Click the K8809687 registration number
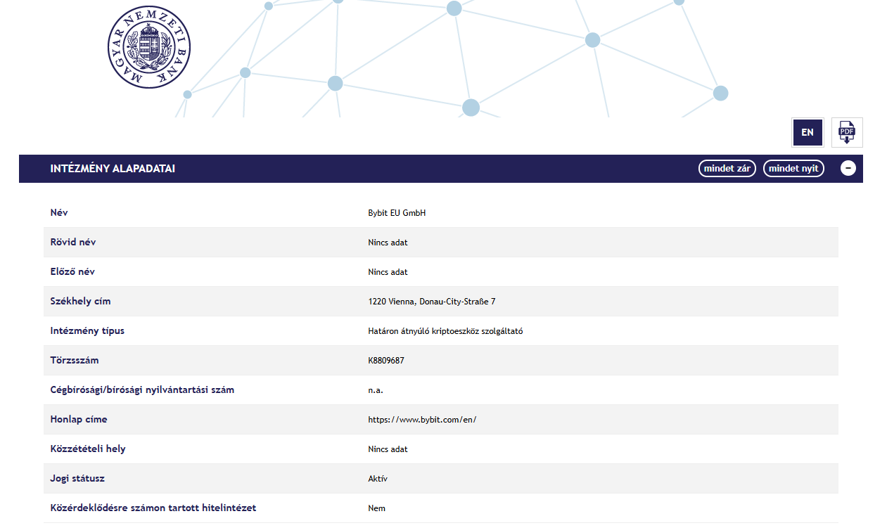 (386, 361)
